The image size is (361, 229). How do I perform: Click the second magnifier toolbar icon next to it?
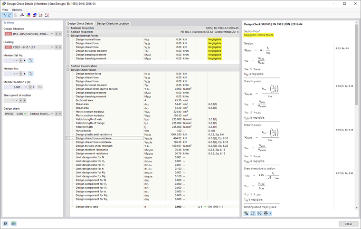[9, 15]
